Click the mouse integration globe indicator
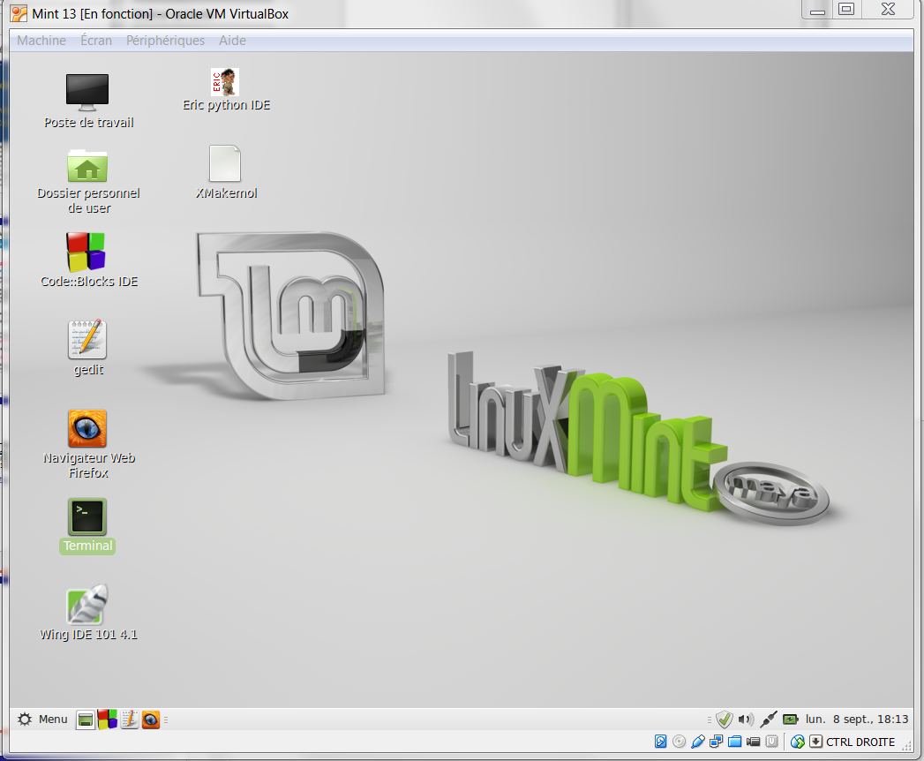 click(797, 742)
